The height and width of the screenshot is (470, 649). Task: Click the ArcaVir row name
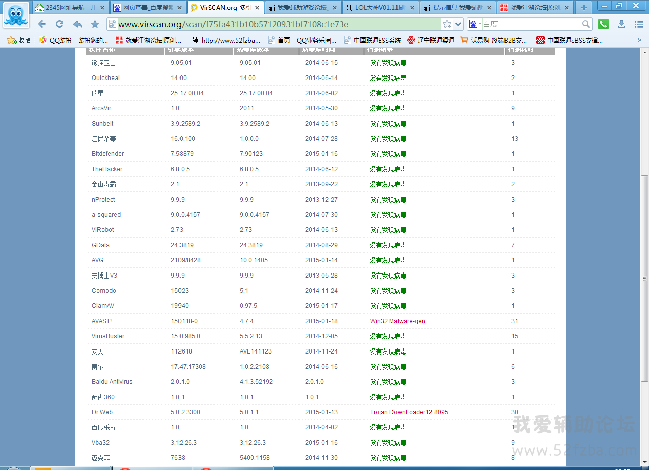[x=101, y=108]
